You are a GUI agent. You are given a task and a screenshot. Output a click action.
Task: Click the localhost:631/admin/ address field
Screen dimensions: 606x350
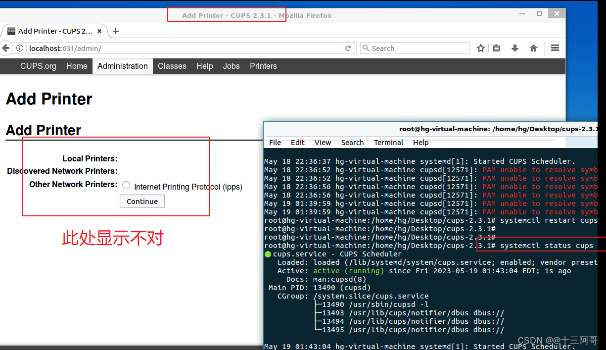click(x=183, y=48)
